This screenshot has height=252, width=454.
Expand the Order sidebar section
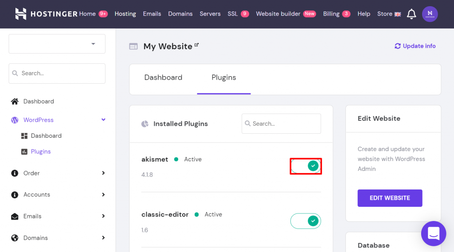click(x=103, y=173)
